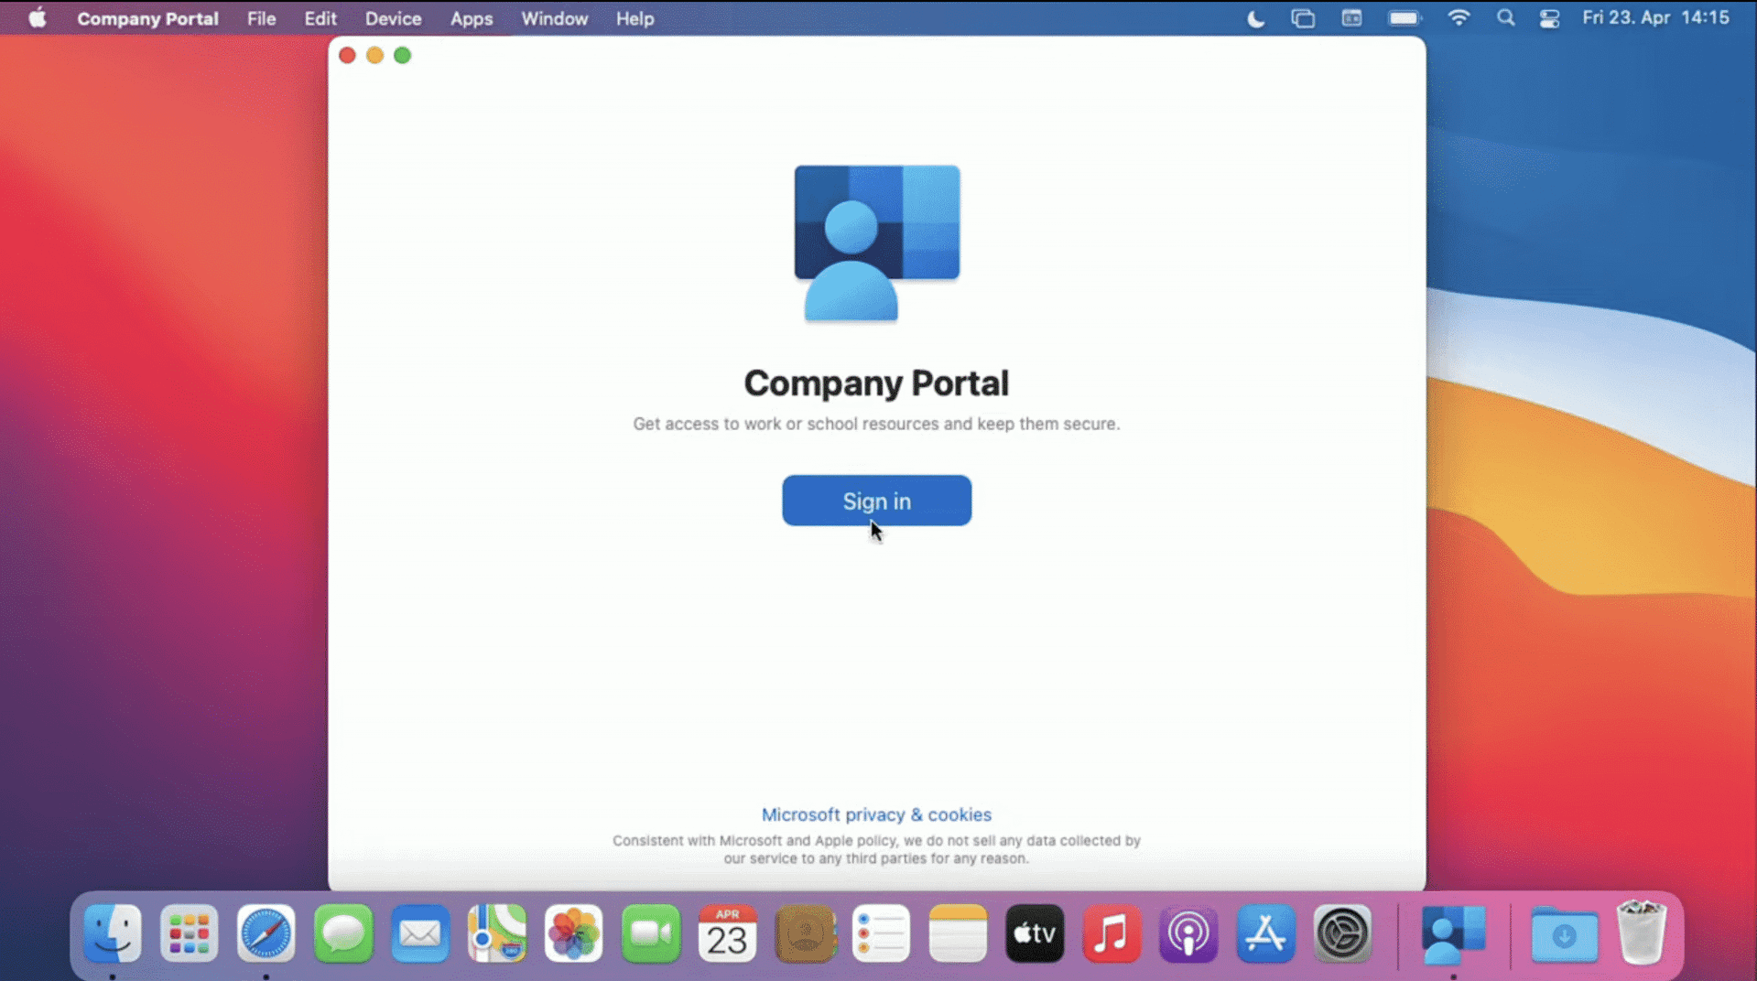Image resolution: width=1757 pixels, height=981 pixels.
Task: Click the battery status icon
Action: pyautogui.click(x=1404, y=18)
